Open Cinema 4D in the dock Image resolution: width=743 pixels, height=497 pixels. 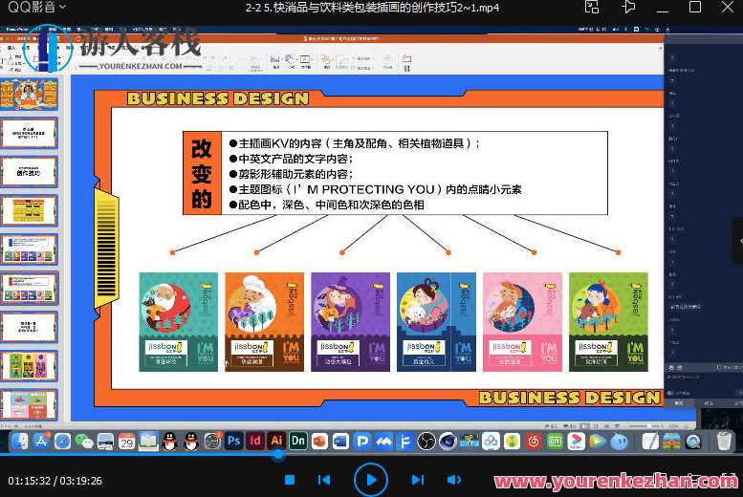coord(448,442)
